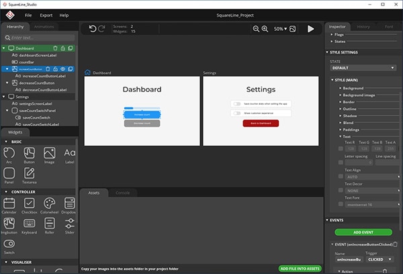Toggle the save counter state switch

[x=237, y=104]
